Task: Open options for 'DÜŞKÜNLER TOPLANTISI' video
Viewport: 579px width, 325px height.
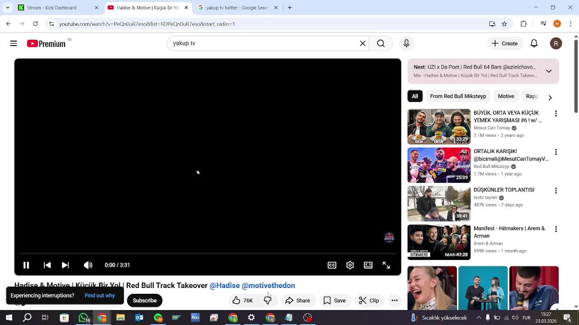Action: [x=556, y=190]
